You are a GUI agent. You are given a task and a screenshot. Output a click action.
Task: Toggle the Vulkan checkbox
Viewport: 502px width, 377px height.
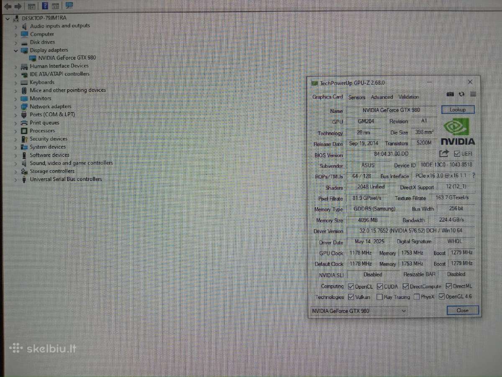pyautogui.click(x=351, y=297)
